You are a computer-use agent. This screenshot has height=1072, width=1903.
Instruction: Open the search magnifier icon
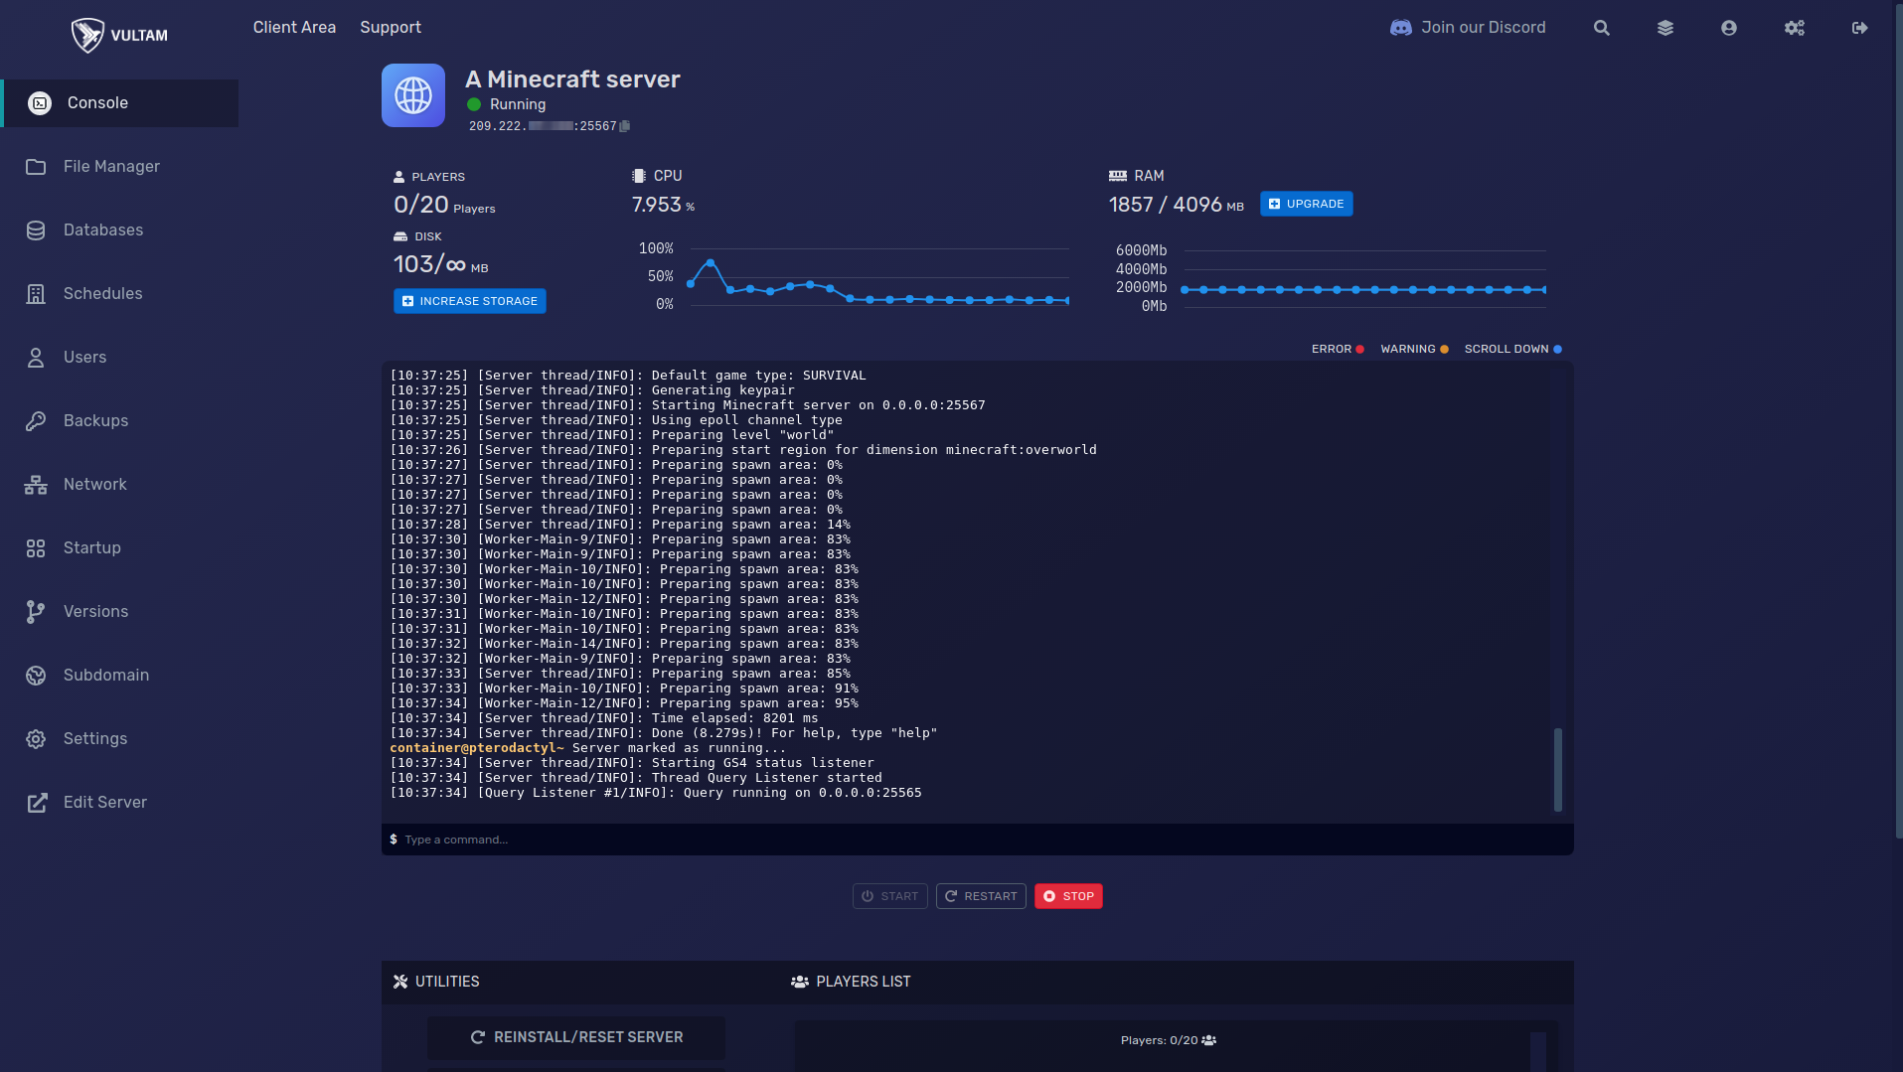point(1601,28)
